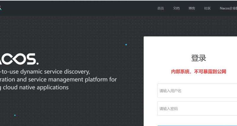Click the large NACOS logo
Viewport: 237px width, 126px height.
click(19, 59)
